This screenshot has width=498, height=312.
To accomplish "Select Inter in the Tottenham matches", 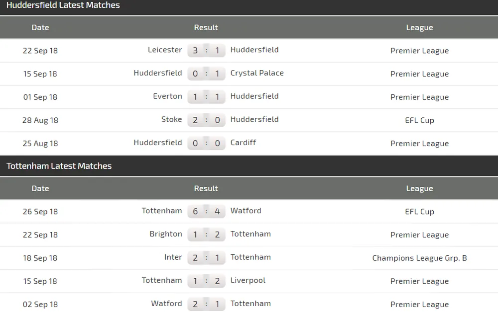I will pyautogui.click(x=173, y=257).
